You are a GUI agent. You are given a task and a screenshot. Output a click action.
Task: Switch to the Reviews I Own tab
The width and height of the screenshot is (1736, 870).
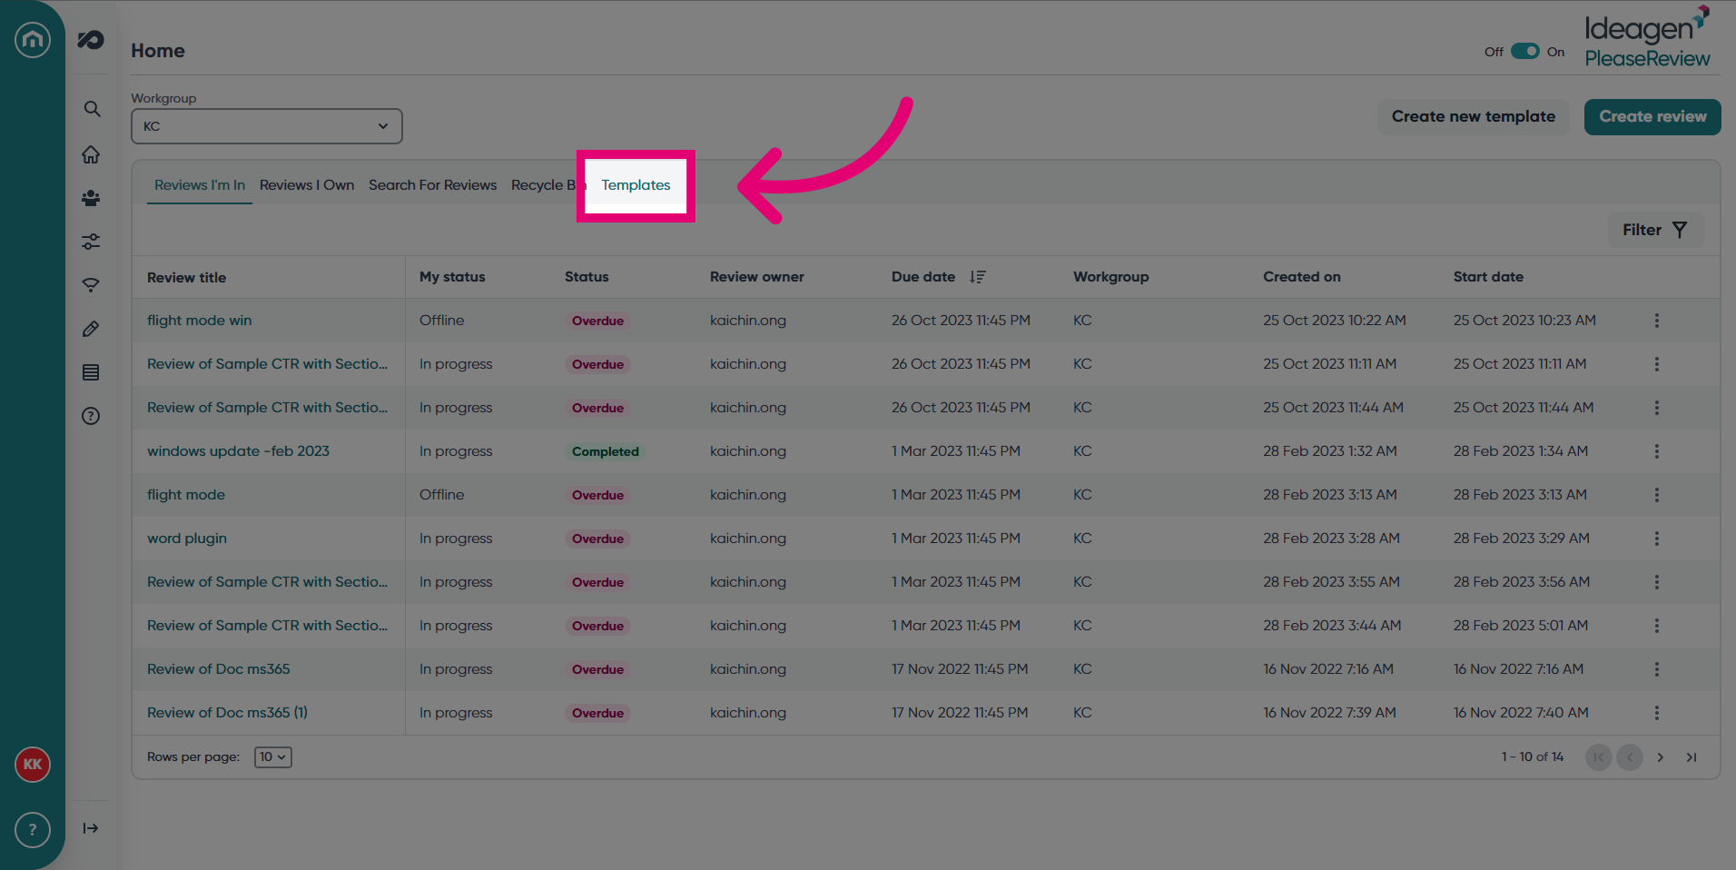tap(307, 185)
